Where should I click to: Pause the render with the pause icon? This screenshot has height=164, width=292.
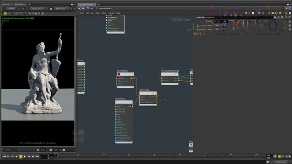coord(23,9)
